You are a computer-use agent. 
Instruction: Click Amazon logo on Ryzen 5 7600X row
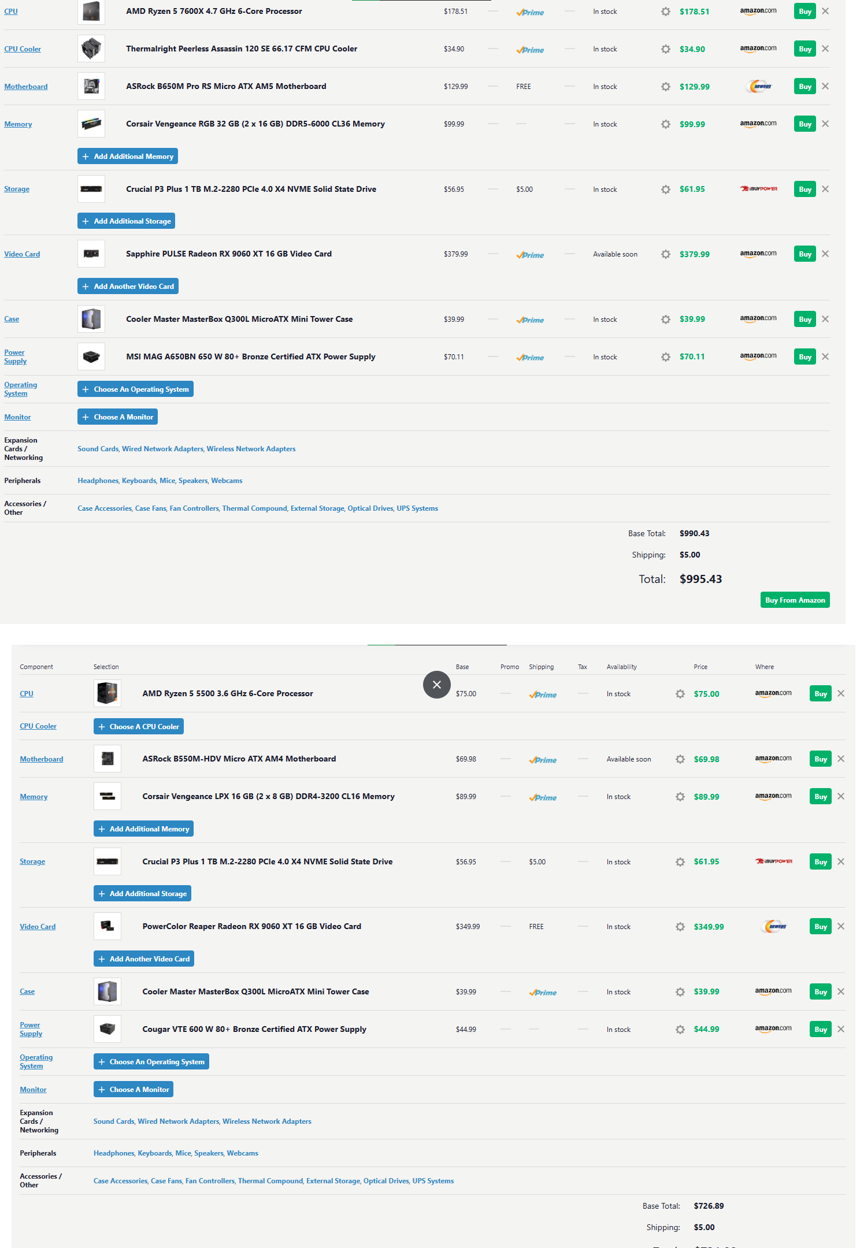[x=758, y=11]
